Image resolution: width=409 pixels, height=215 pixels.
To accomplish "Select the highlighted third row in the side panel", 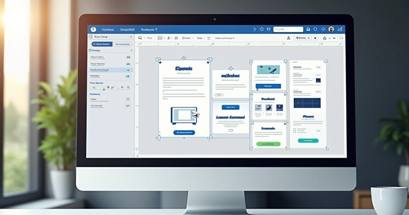I will coord(111,70).
